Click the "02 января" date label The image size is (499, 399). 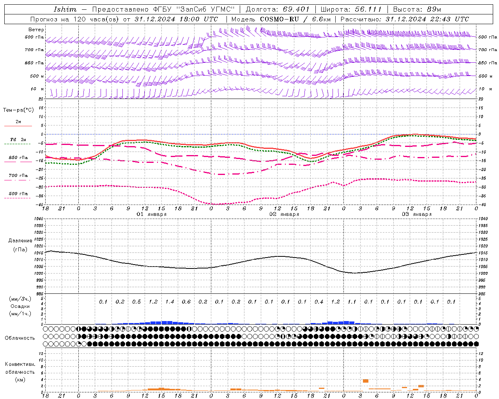(284, 214)
